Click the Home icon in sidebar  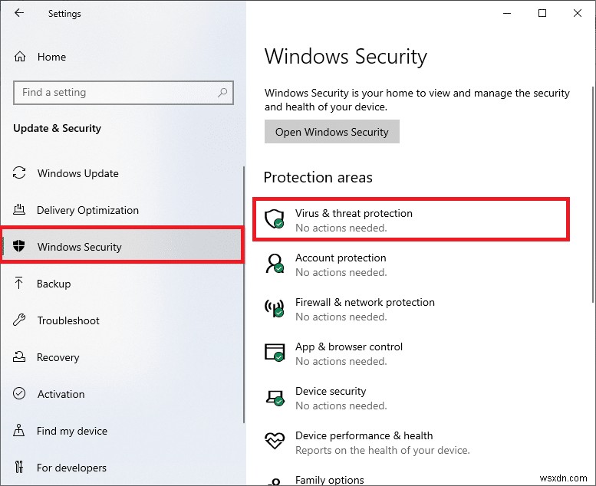[x=21, y=57]
